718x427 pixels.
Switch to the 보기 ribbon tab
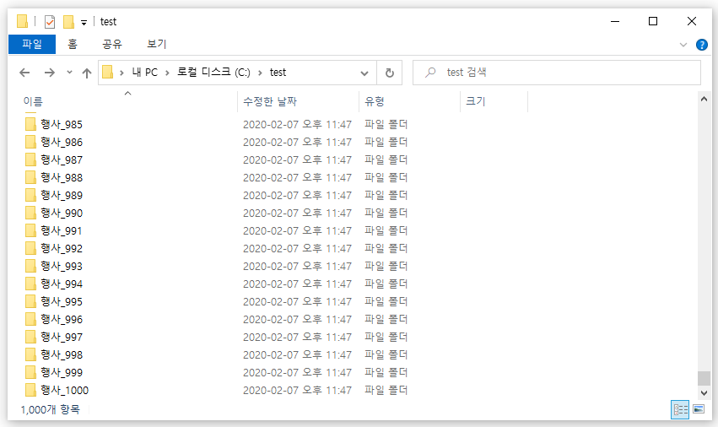coord(156,44)
